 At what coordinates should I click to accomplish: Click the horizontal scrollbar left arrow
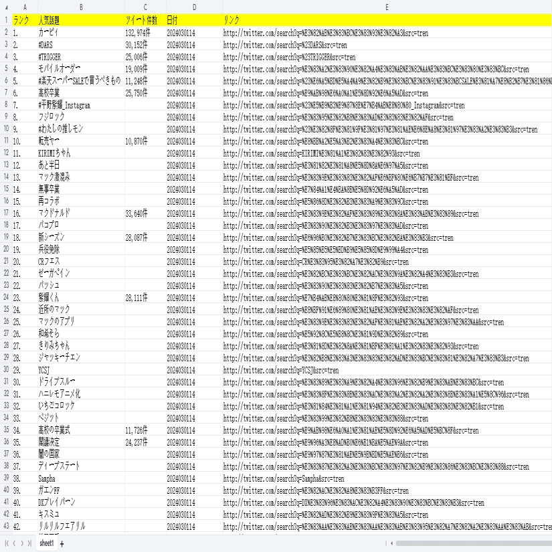tap(392, 543)
